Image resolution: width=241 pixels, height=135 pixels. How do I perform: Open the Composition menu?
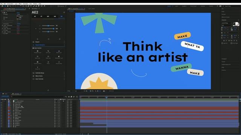click(10, 4)
